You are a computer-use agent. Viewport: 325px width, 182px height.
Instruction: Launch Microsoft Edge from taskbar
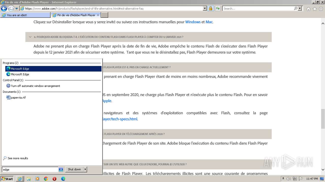[63, 179]
